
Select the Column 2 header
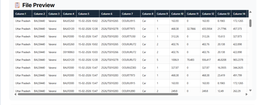coord(40,14)
